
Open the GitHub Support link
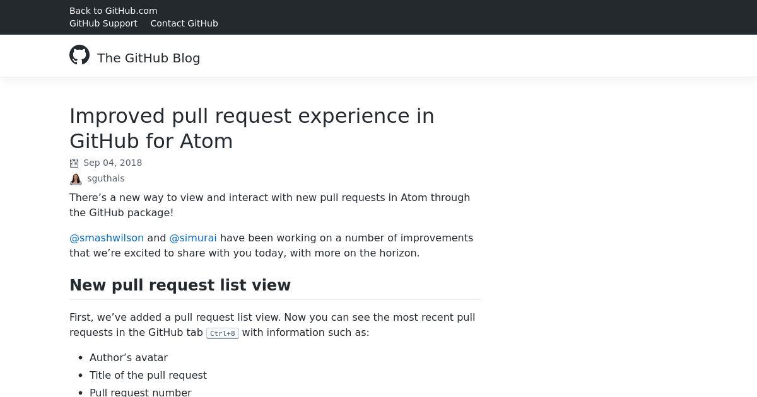pos(103,23)
